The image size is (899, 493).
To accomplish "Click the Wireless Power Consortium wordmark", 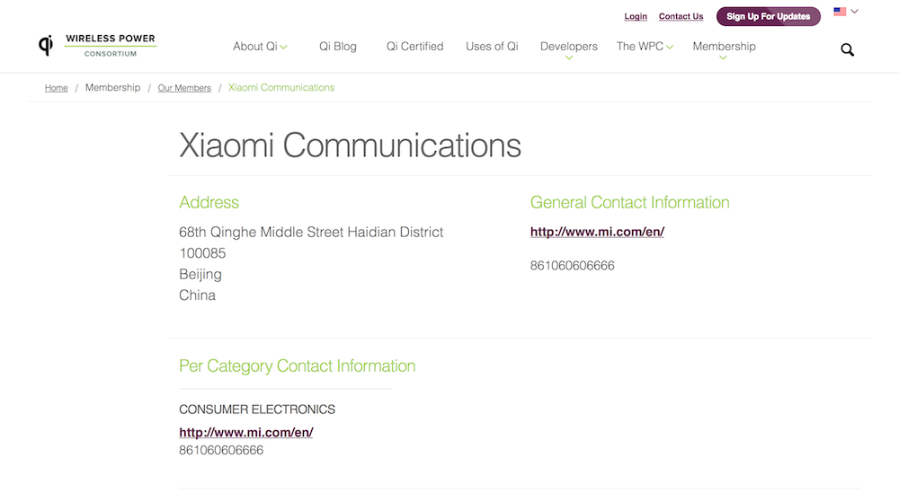I will pos(110,45).
